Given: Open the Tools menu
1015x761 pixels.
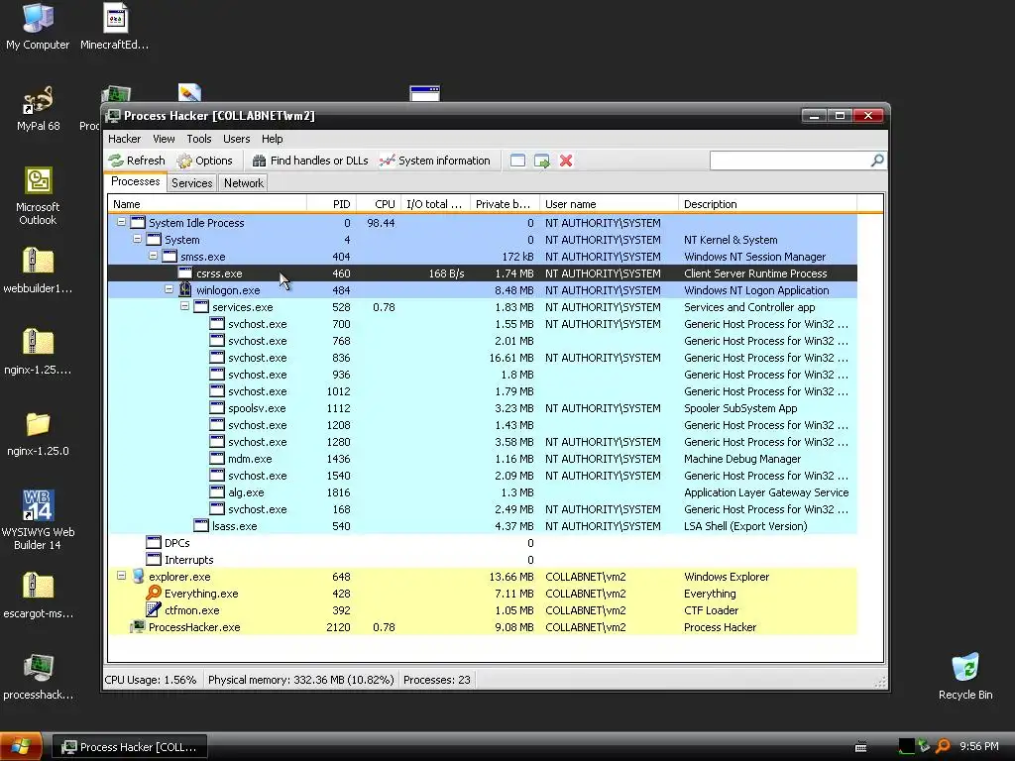Looking at the screenshot, I should (x=198, y=139).
